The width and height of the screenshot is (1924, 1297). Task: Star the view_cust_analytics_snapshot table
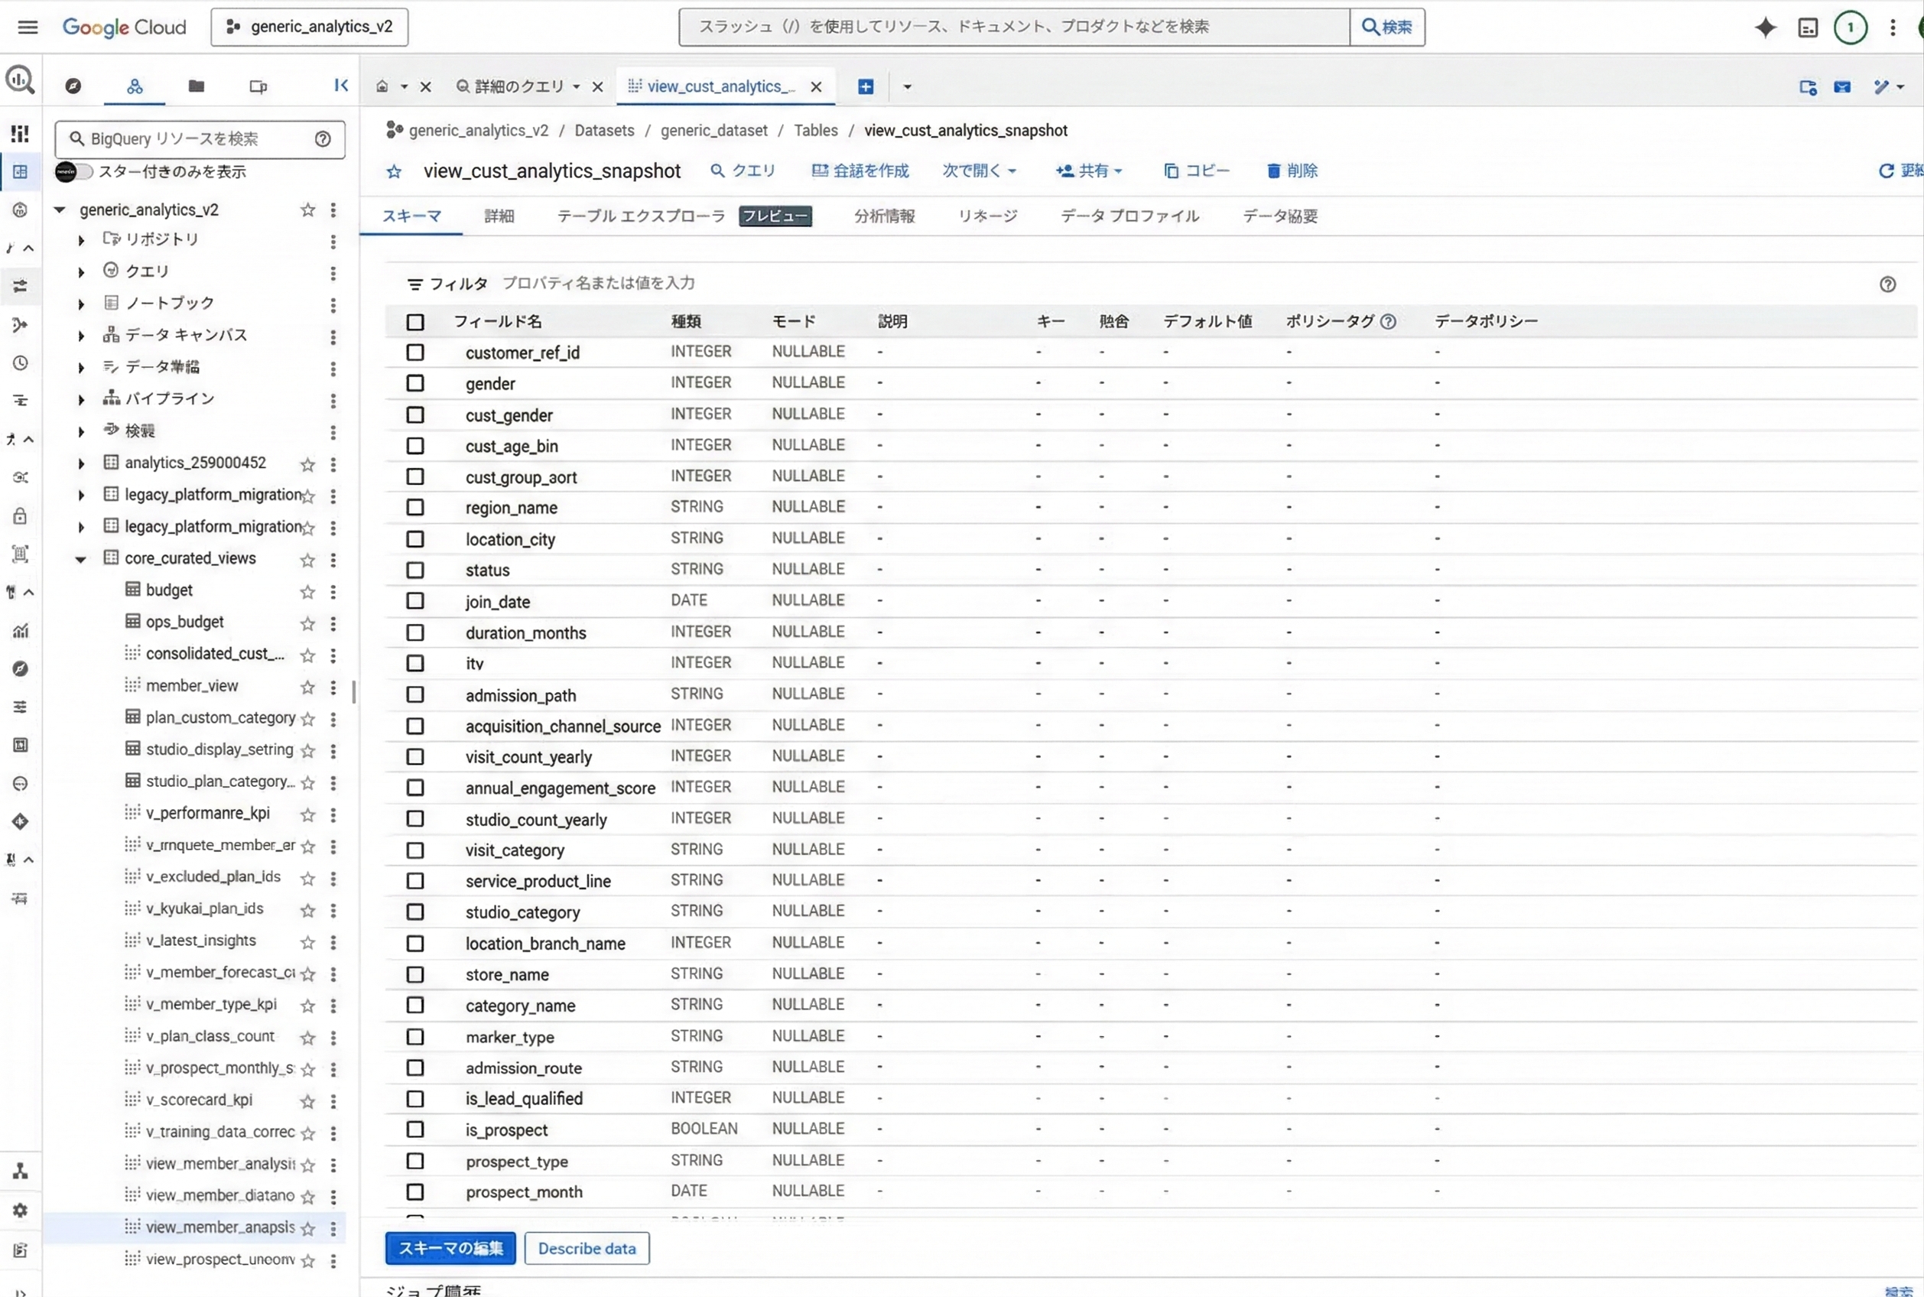[x=394, y=171]
